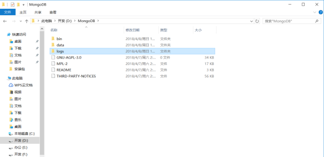
Task: Click the GNU-AGPL-3.0 file name
Action: [69, 58]
